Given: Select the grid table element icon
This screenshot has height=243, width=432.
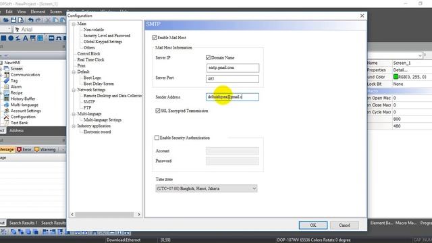Looking at the screenshot, I should click(40, 38).
